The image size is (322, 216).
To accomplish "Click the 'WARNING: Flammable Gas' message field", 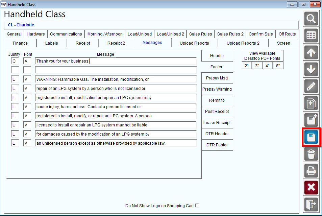I will (116, 79).
